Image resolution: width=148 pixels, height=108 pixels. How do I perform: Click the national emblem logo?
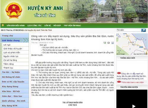pos(14,11)
